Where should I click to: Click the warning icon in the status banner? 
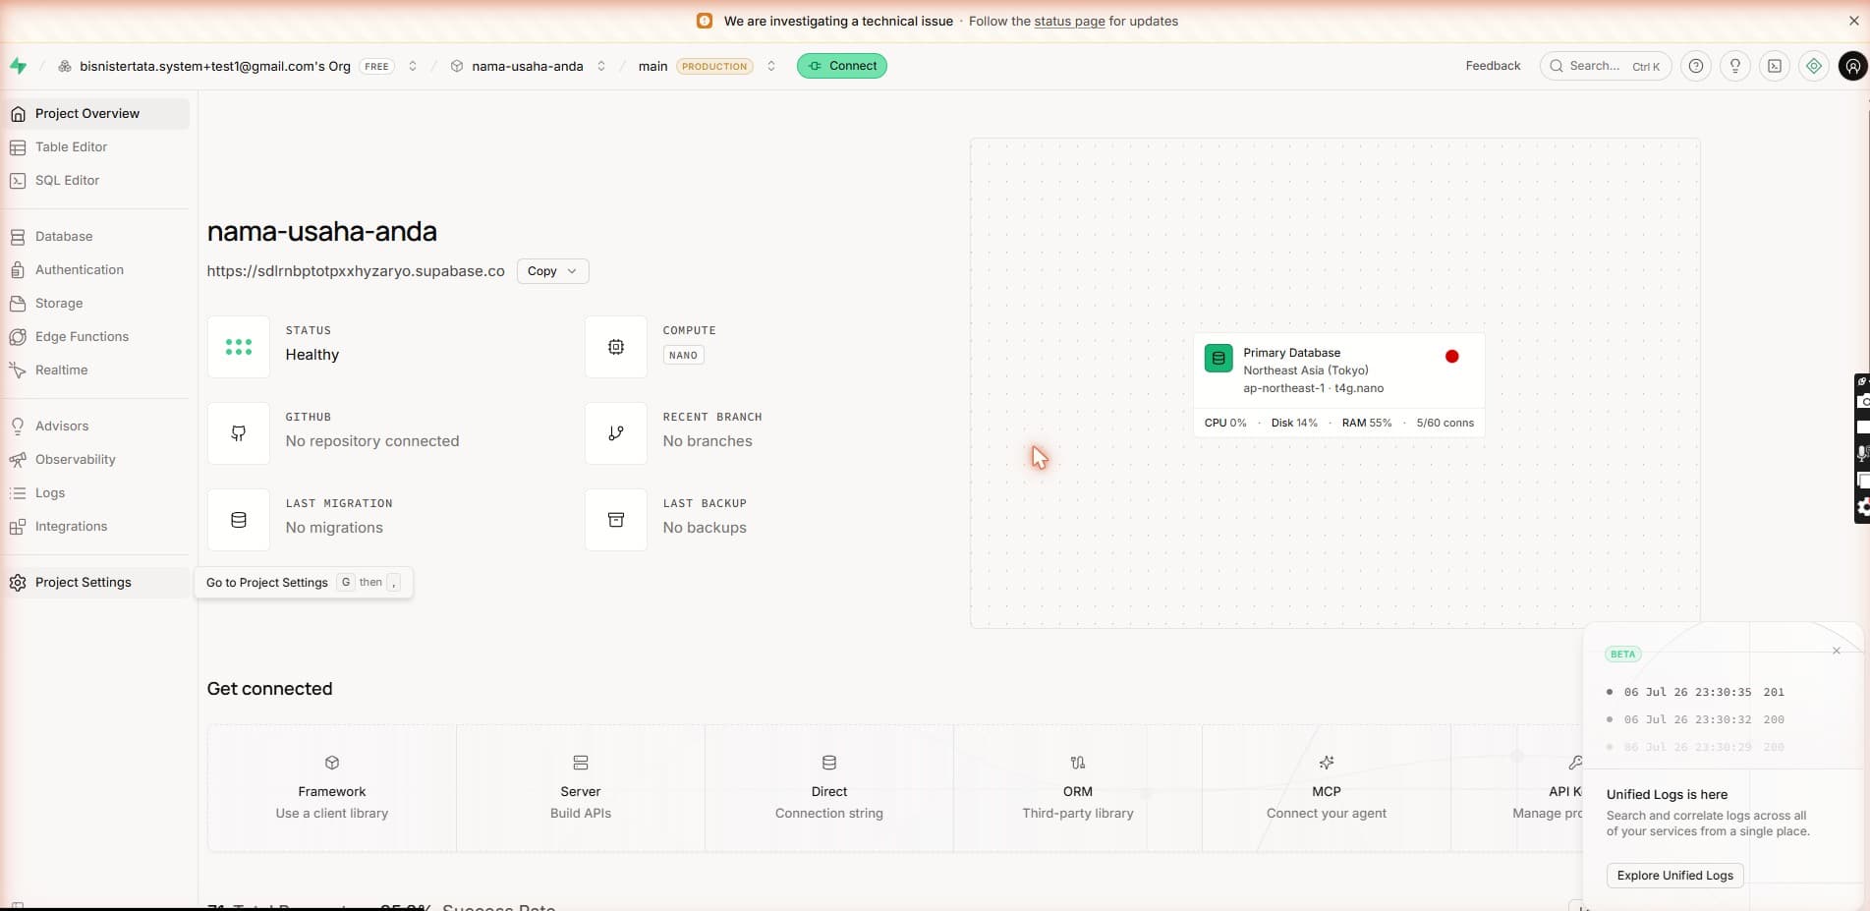(705, 21)
